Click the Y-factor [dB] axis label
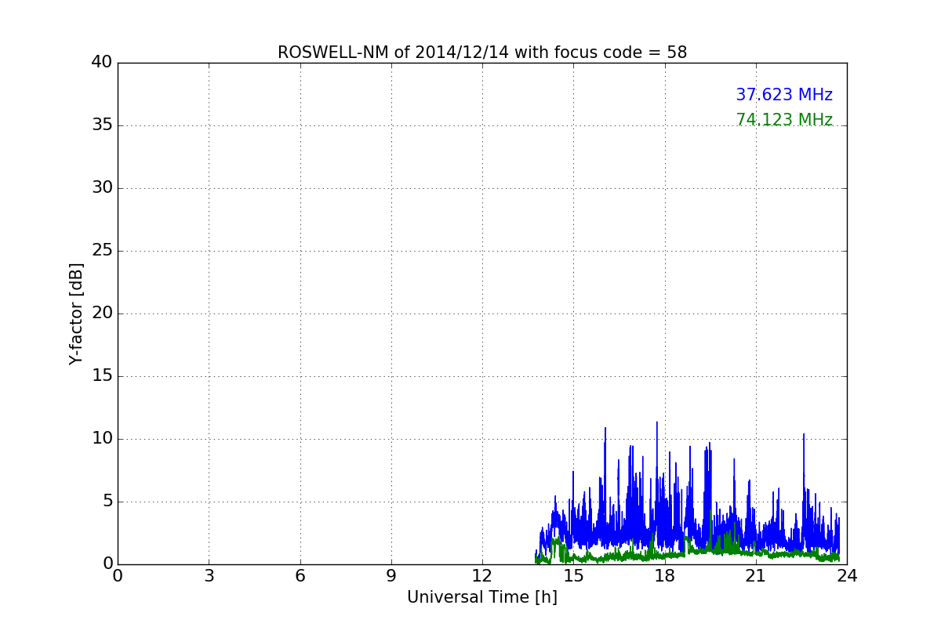Viewport: 941px width, 627px height. [76, 313]
